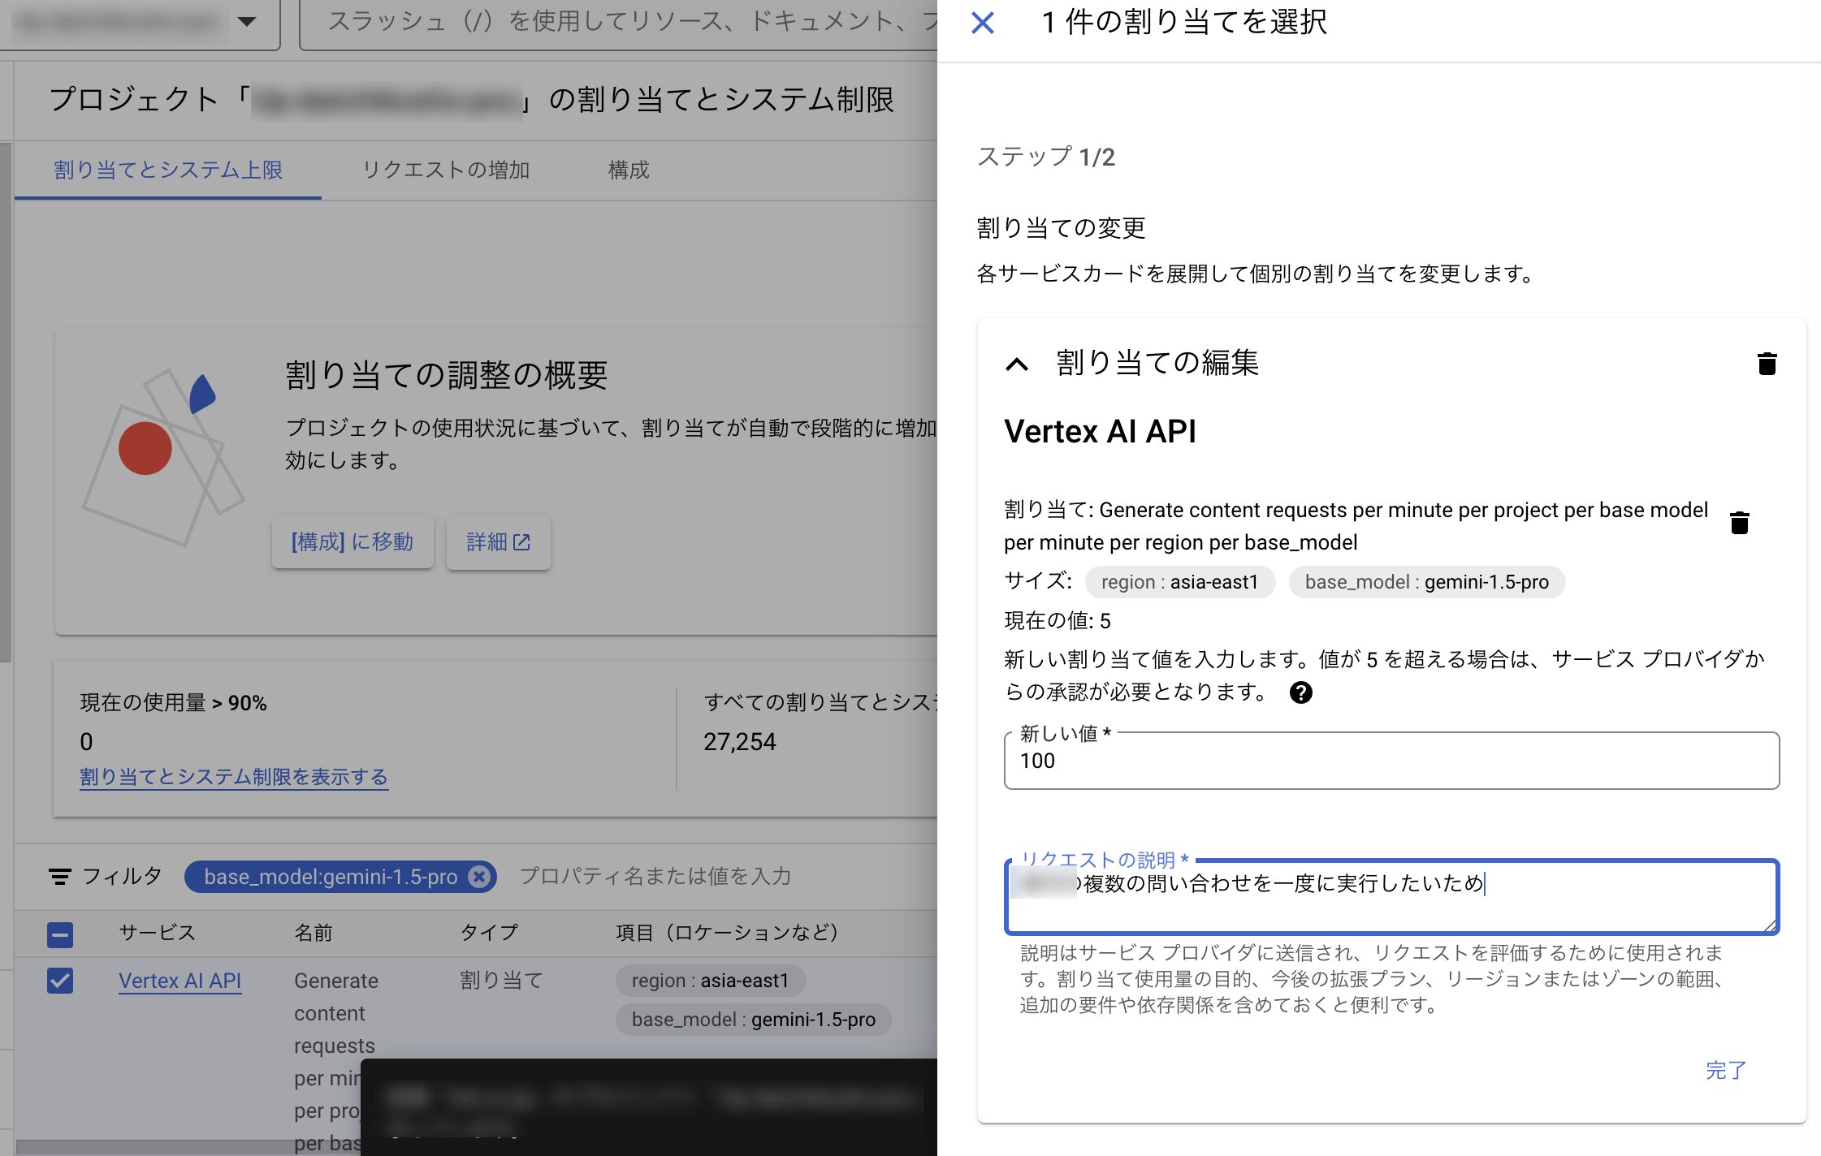Collapse the 割り当ての編集 card
The height and width of the screenshot is (1156, 1821).
click(1017, 364)
